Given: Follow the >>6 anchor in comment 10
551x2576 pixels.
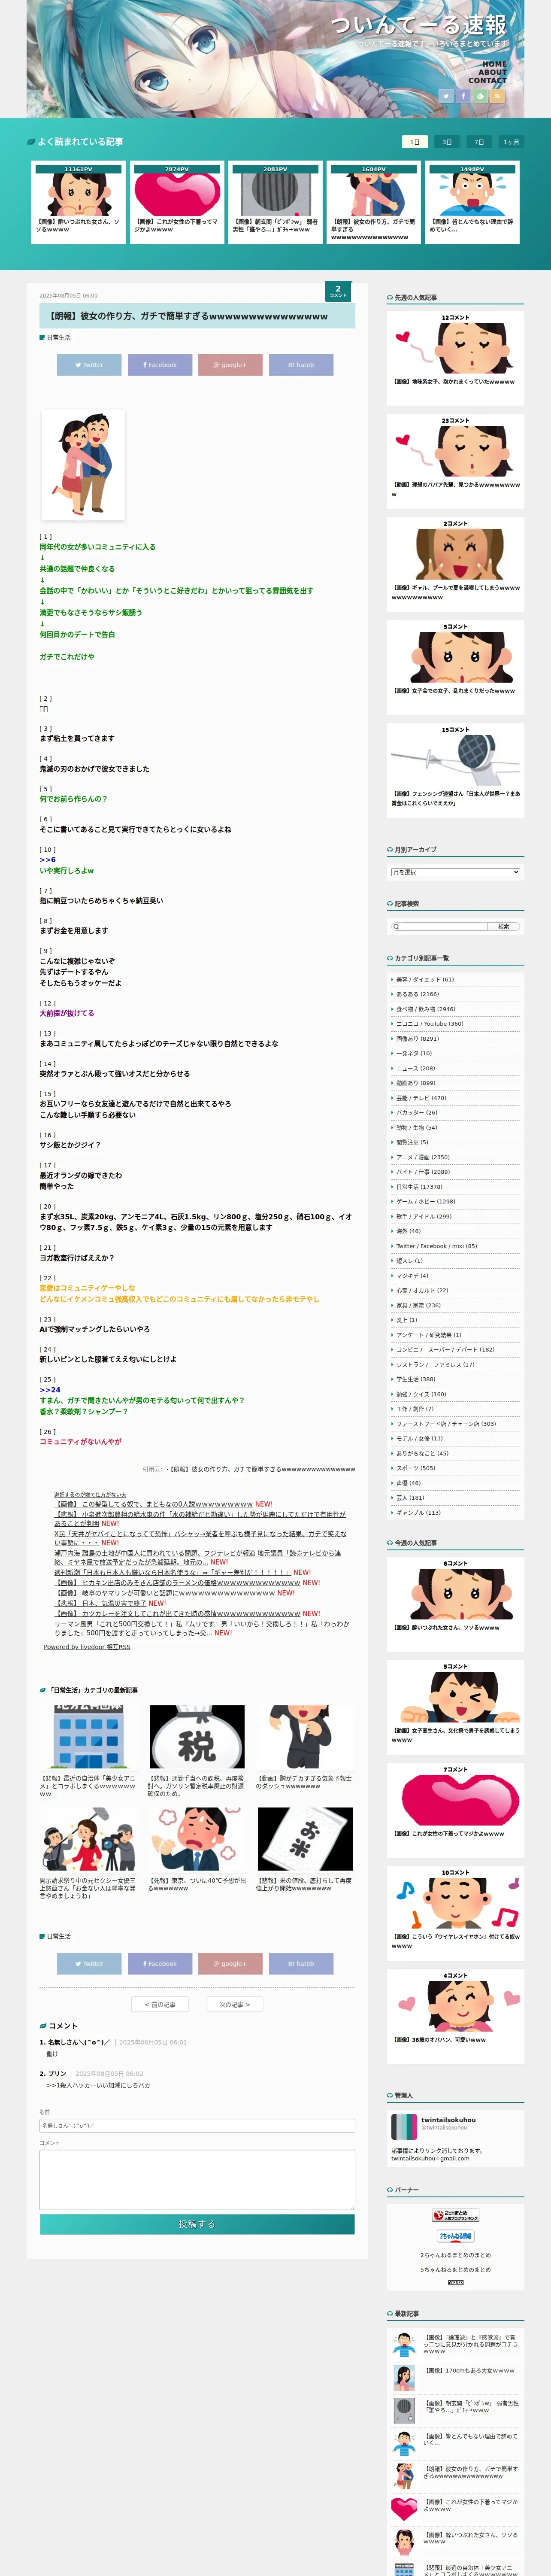Looking at the screenshot, I should pyautogui.click(x=48, y=860).
